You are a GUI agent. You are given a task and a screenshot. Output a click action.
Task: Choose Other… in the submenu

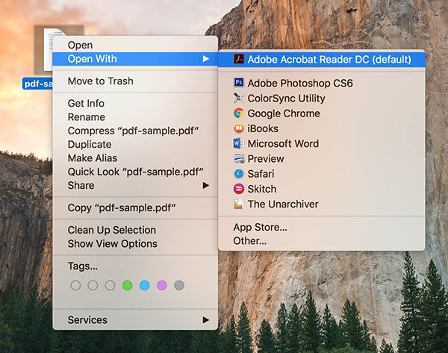321,241
